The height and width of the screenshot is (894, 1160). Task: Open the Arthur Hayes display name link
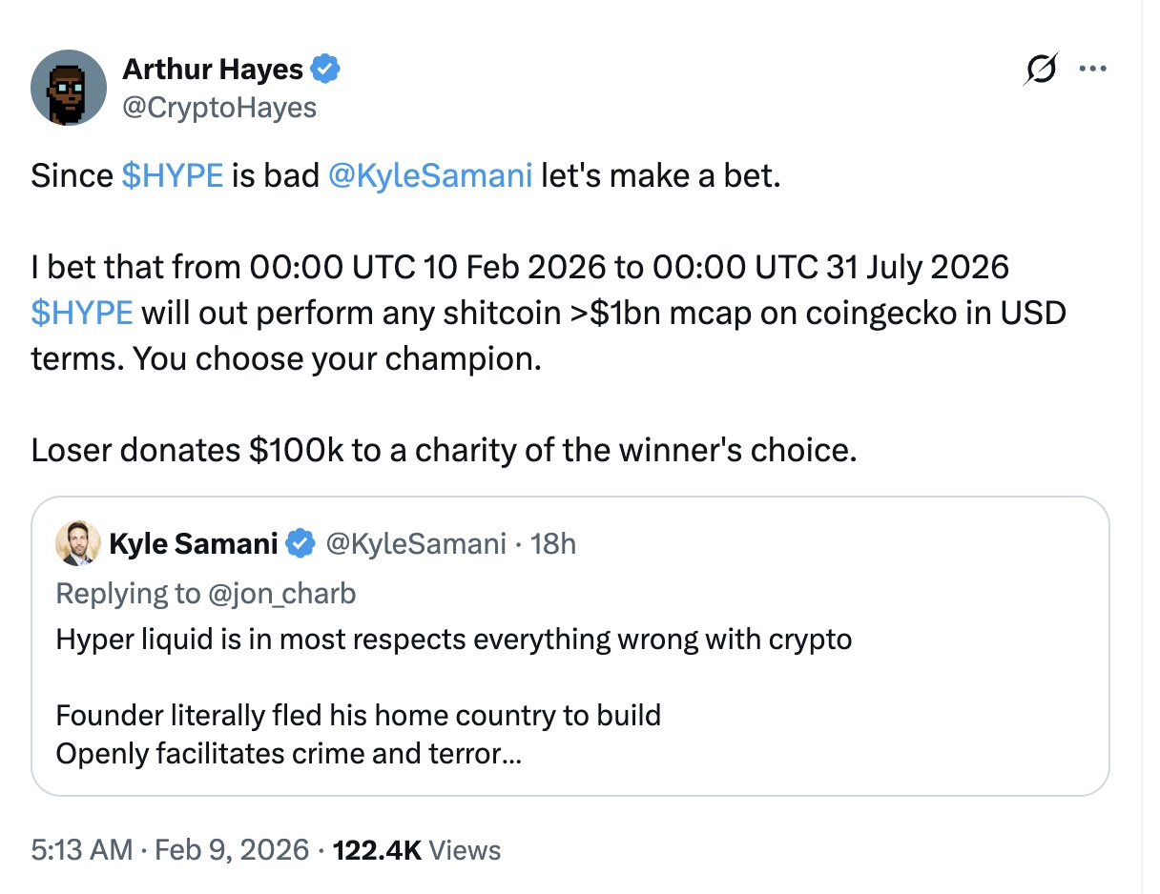click(213, 70)
